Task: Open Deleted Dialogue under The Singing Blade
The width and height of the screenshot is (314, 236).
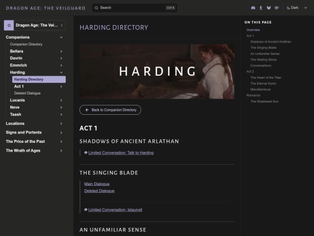Action: (99, 191)
